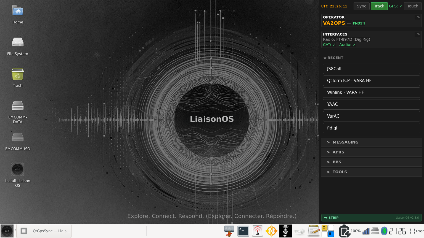This screenshot has height=238, width=424.
Task: Expand the BBS section
Action: (372, 162)
